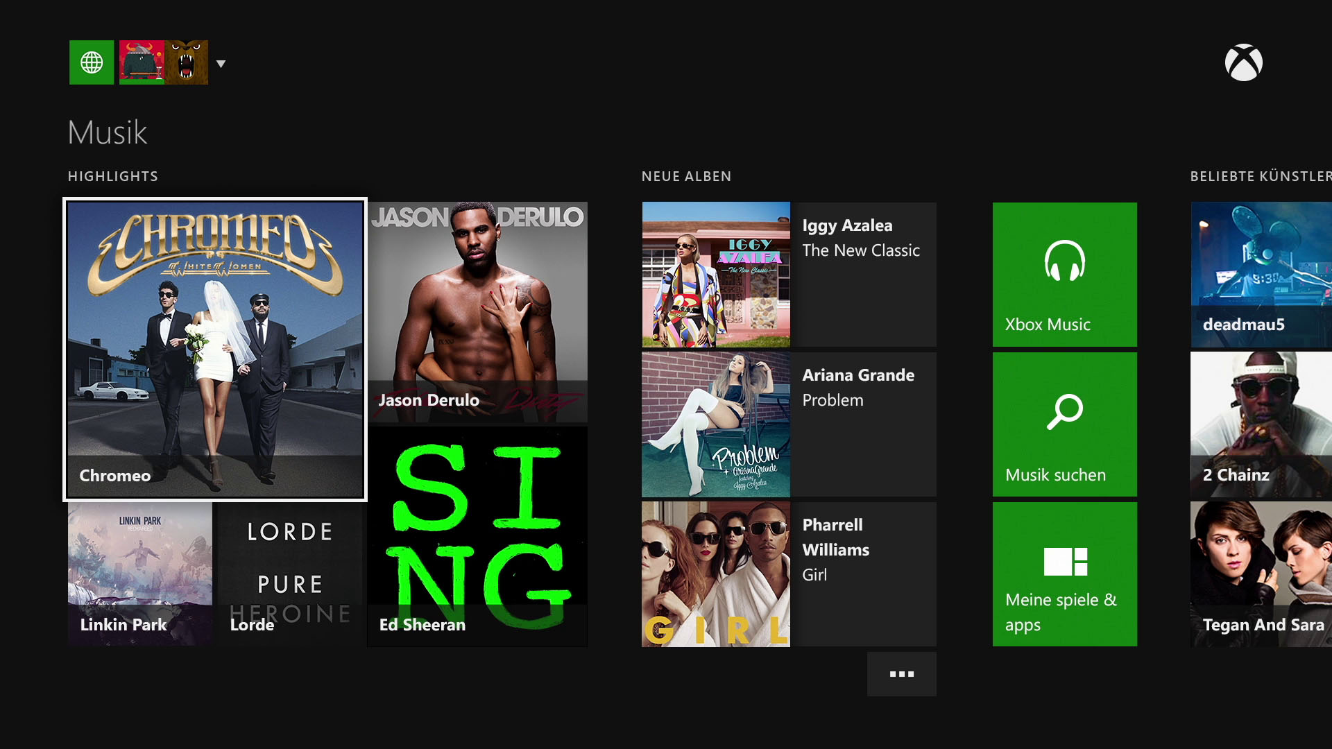The image size is (1332, 749).
Task: Select Ariana Grande Problem cover art
Action: tap(716, 424)
